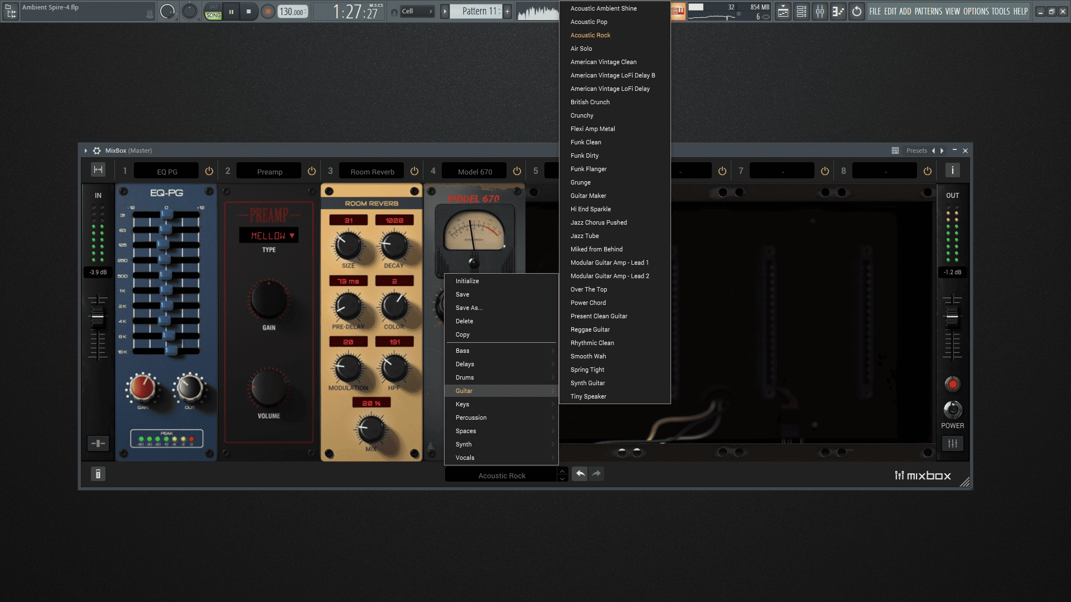Toggle power for slot 8

(928, 171)
